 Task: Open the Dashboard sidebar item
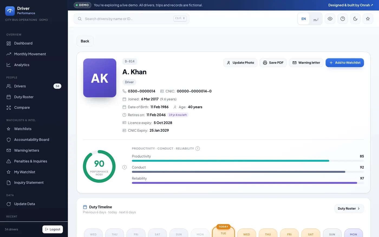pyautogui.click(x=34, y=43)
